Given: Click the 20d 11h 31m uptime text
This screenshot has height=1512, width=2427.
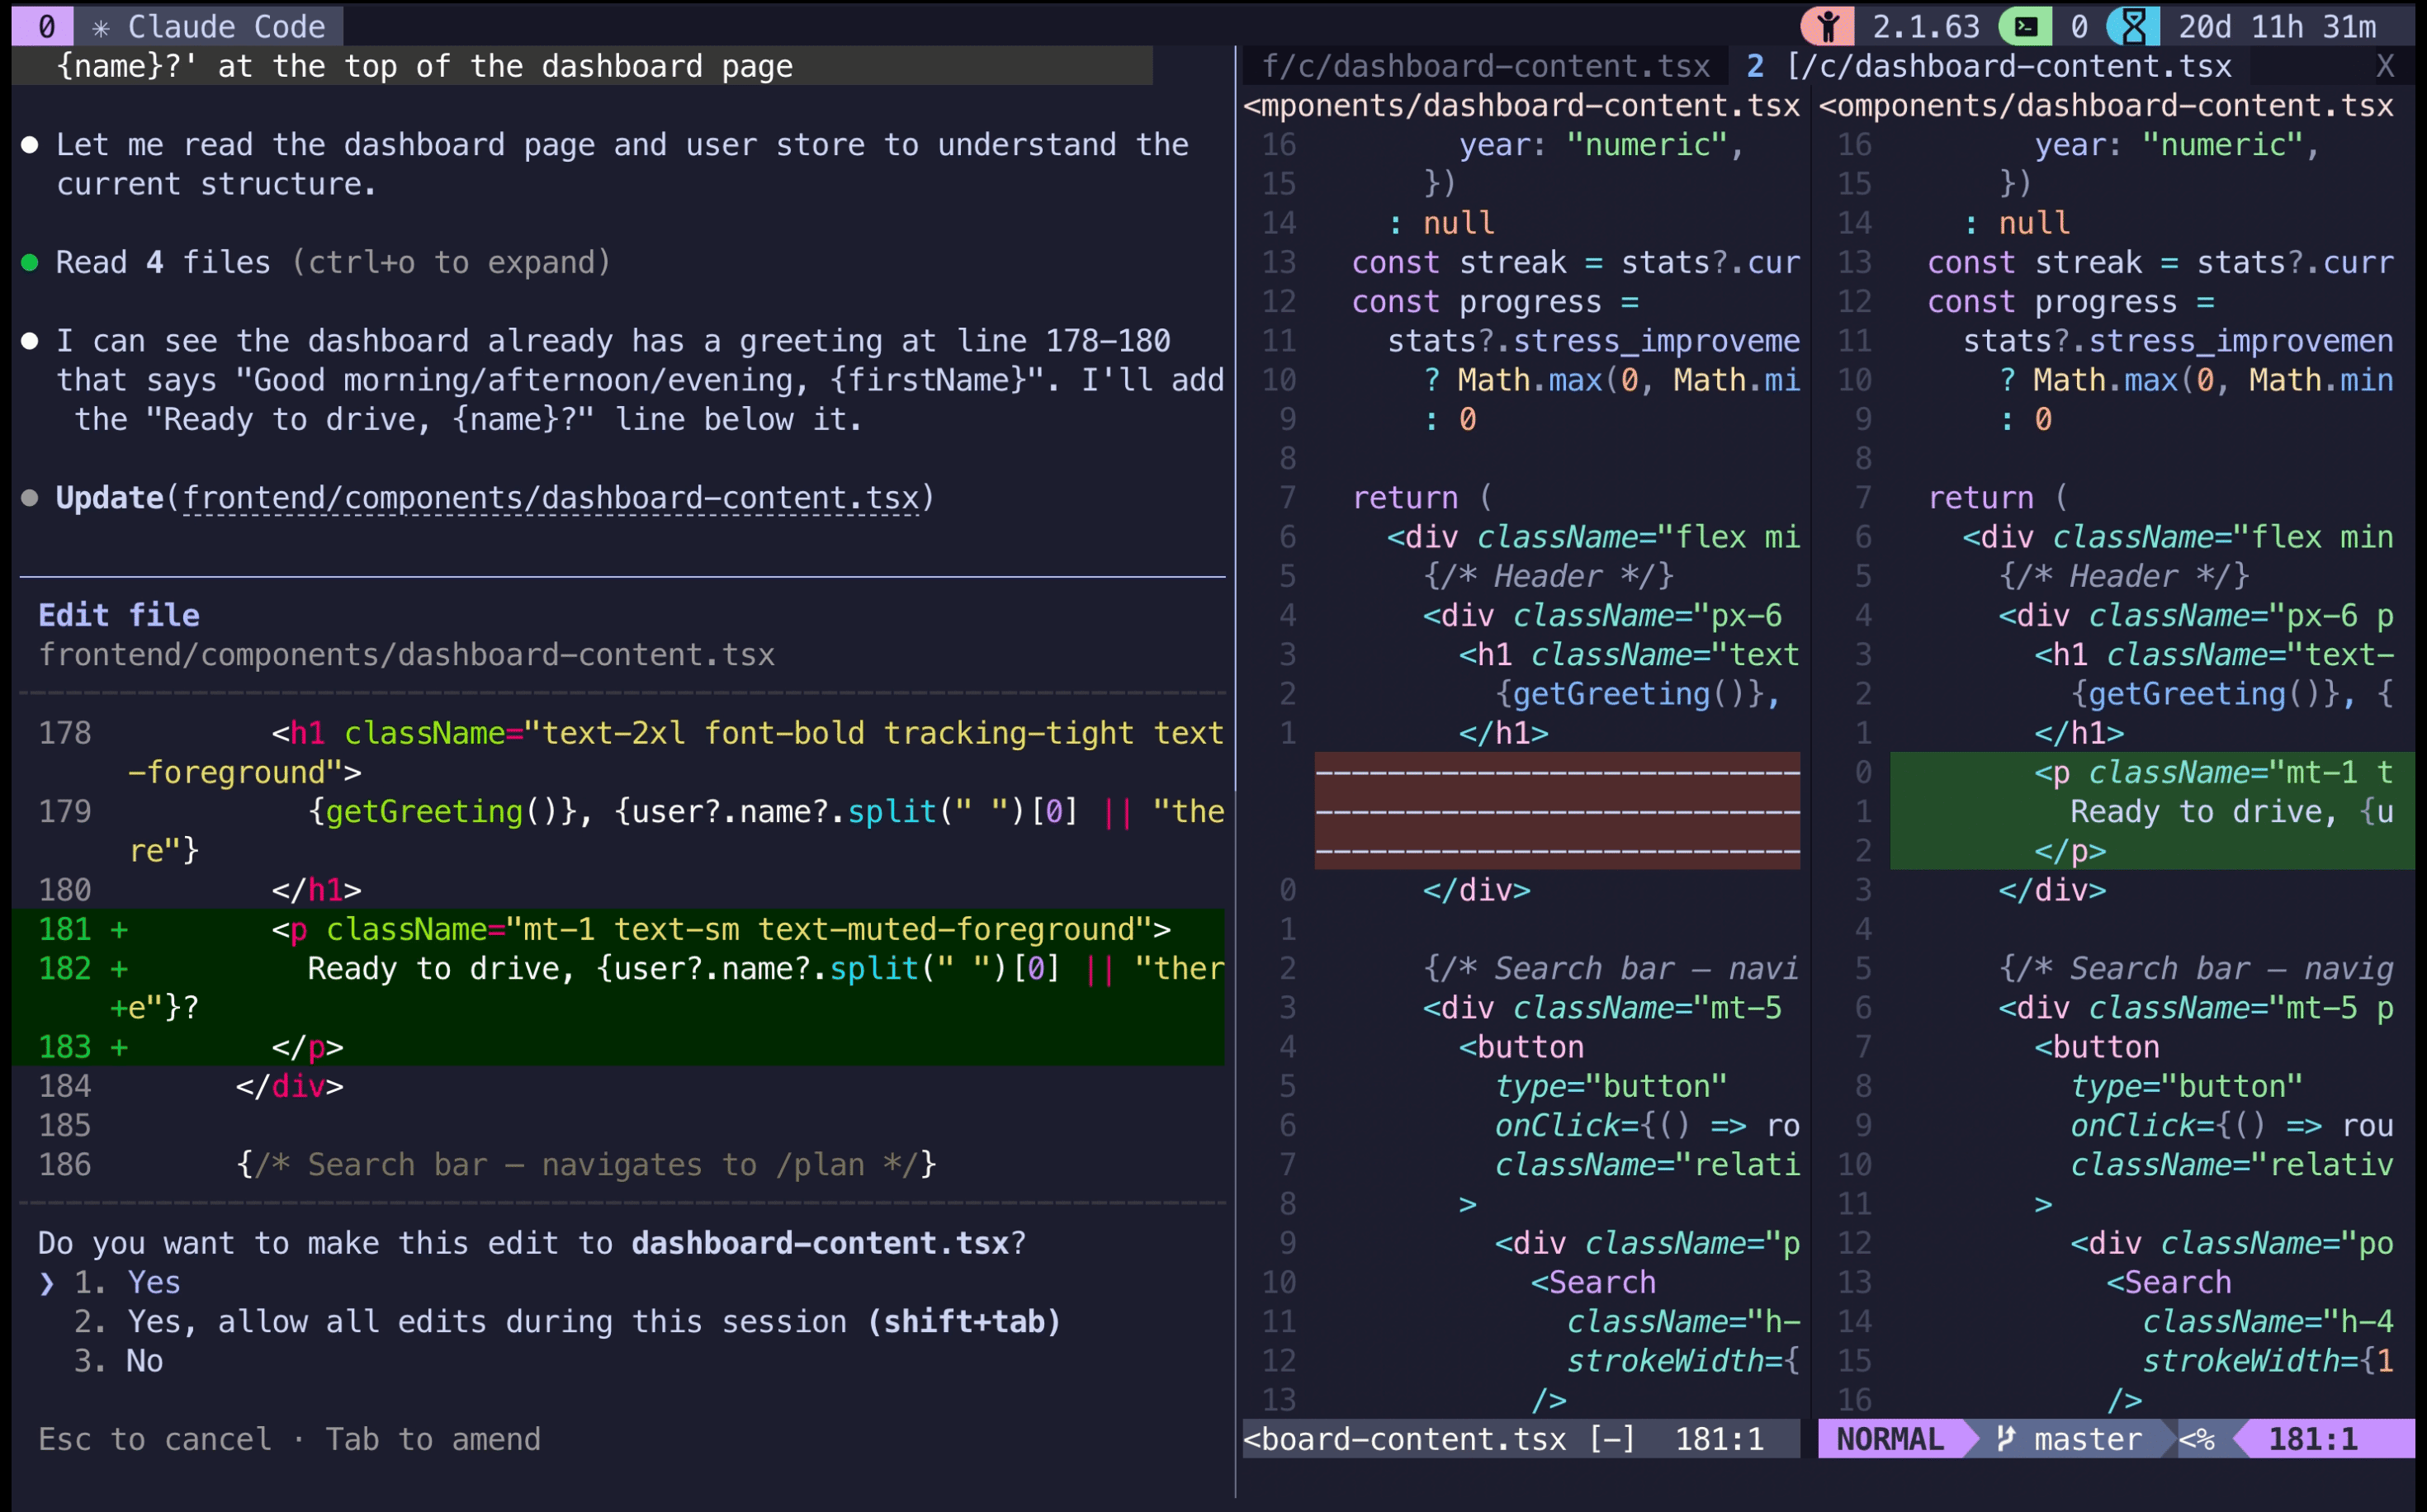Looking at the screenshot, I should pos(2277,26).
